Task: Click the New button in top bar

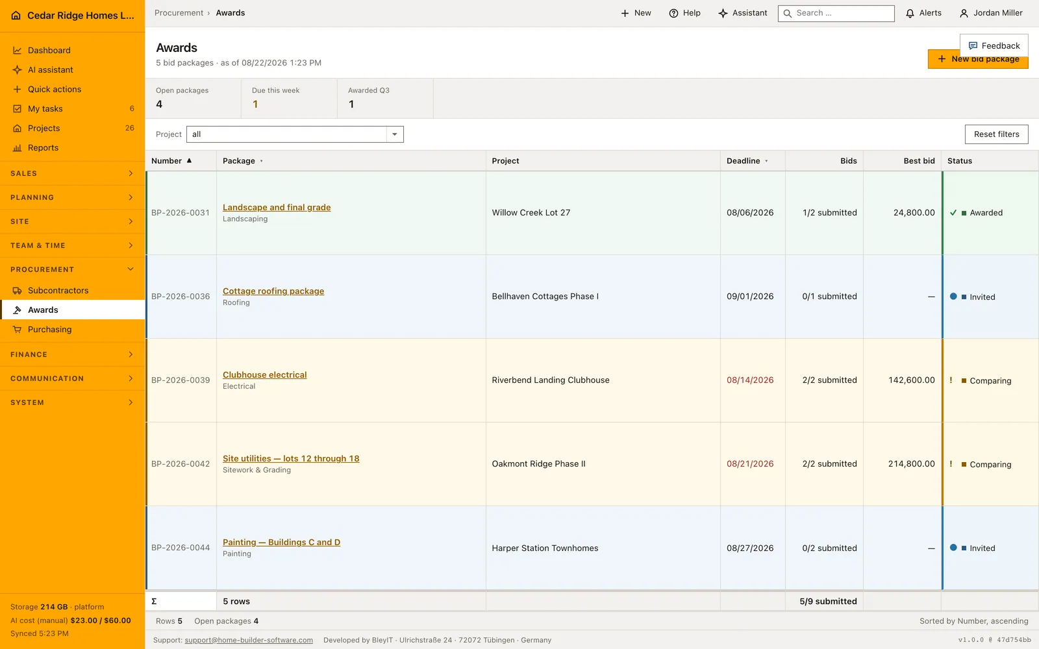Action: (636, 13)
